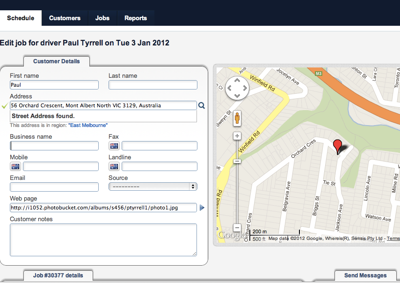The image size is (400, 283).
Task: Open web page link arrow icon
Action: pos(202,208)
